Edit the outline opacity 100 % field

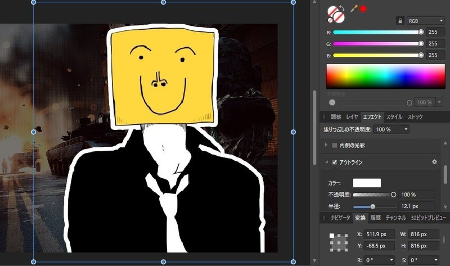416,195
